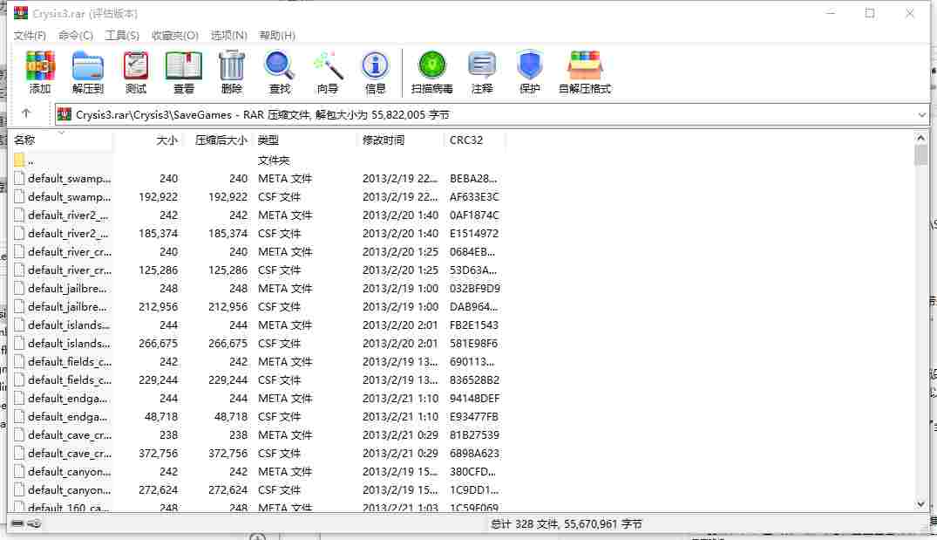
Task: Click the Extract To (解压到) icon
Action: click(x=88, y=72)
